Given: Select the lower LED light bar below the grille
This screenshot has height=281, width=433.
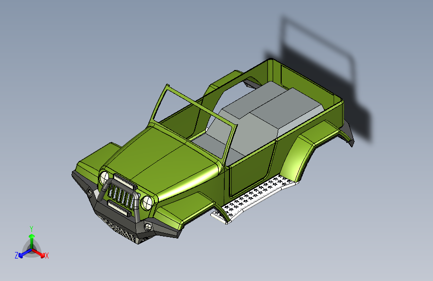Looking at the screenshot, I should tap(119, 208).
